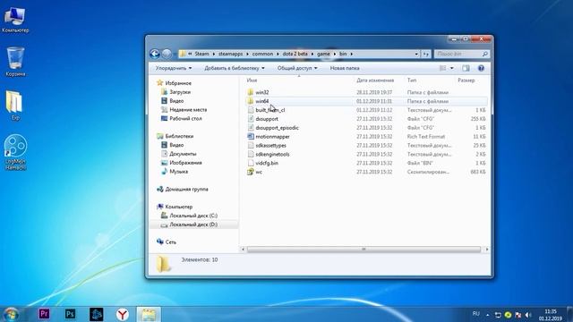Screen dimensions: 573x322
Task: Click the RU language indicator
Action: pyautogui.click(x=475, y=314)
